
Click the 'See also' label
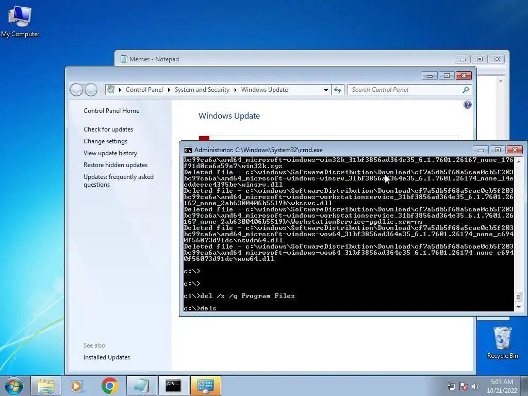[94, 345]
